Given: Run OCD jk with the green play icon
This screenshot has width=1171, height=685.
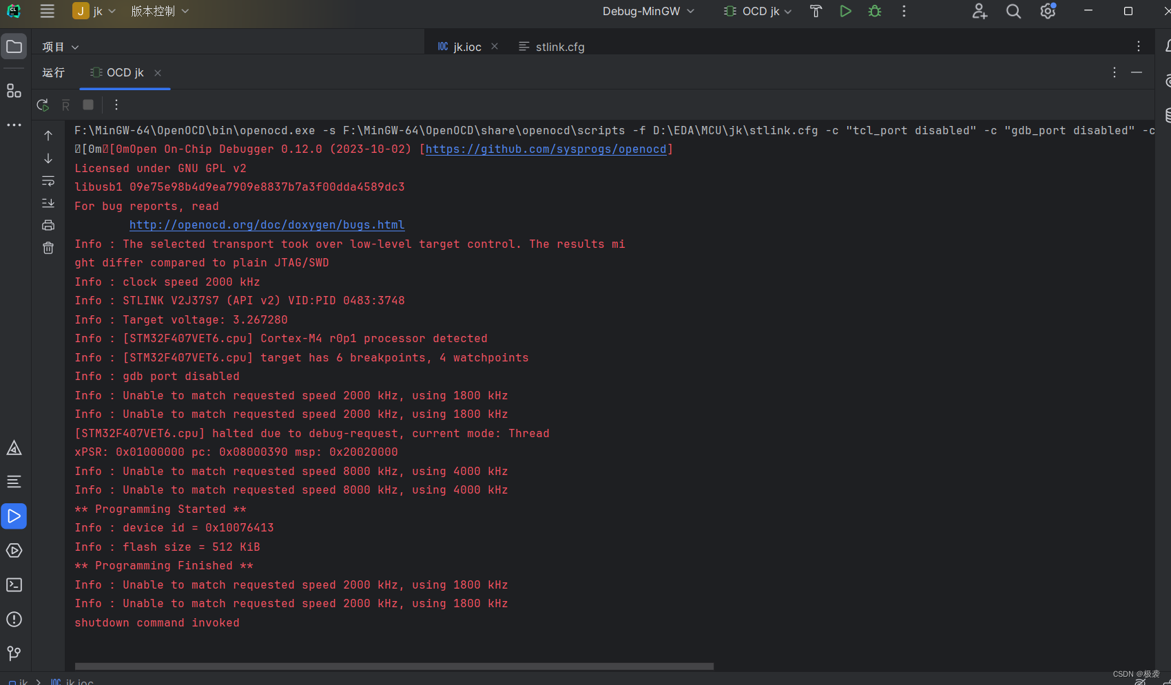Looking at the screenshot, I should [845, 11].
